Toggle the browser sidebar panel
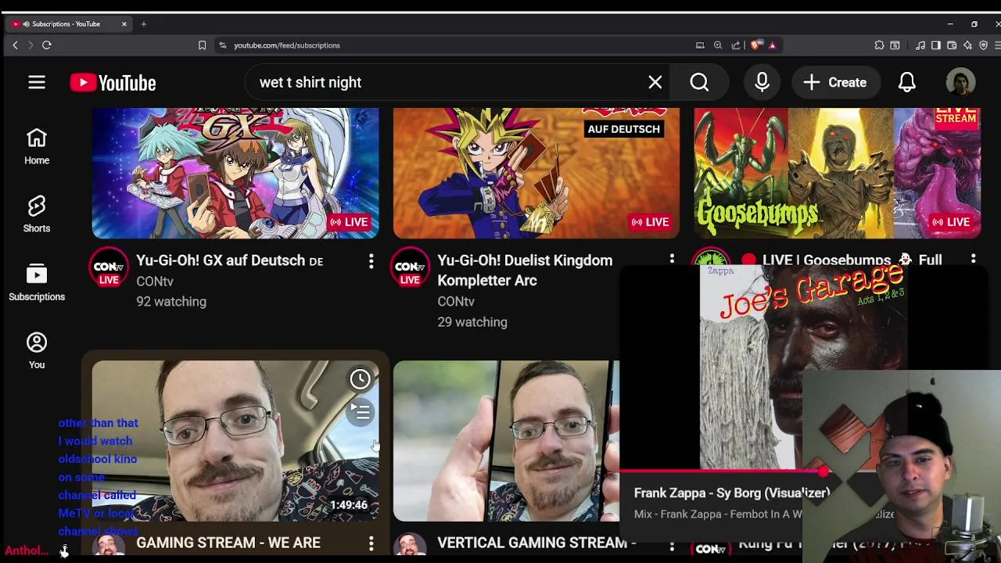This screenshot has height=563, width=1001. [x=936, y=45]
